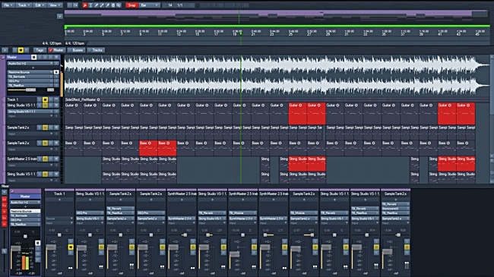The image size is (494, 277).
Task: Open the View menu
Action: coord(55,5)
